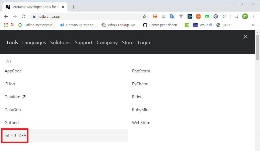Select the Tools menu item

12,43
